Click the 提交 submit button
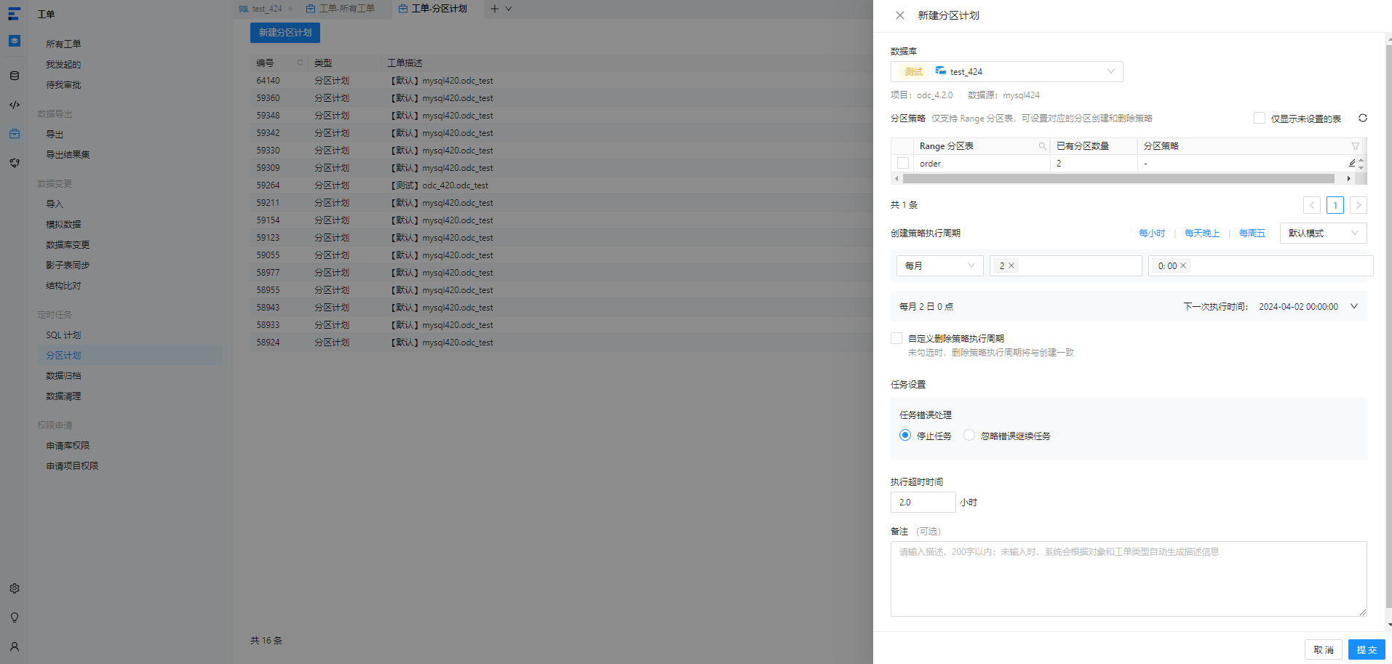This screenshot has height=664, width=1392. pyautogui.click(x=1367, y=649)
